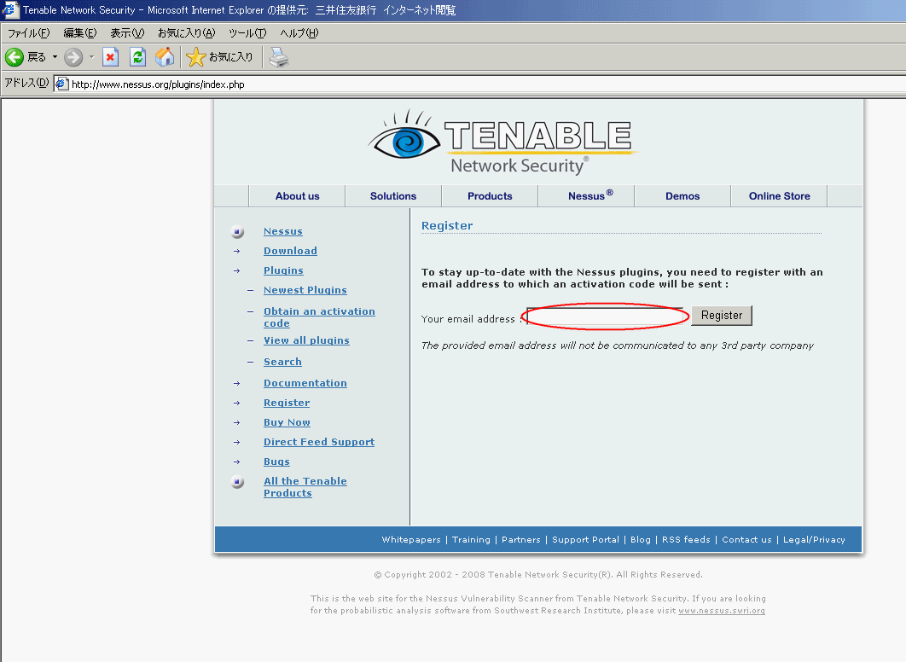
Task: Click the Partners footer link
Action: pyautogui.click(x=521, y=539)
